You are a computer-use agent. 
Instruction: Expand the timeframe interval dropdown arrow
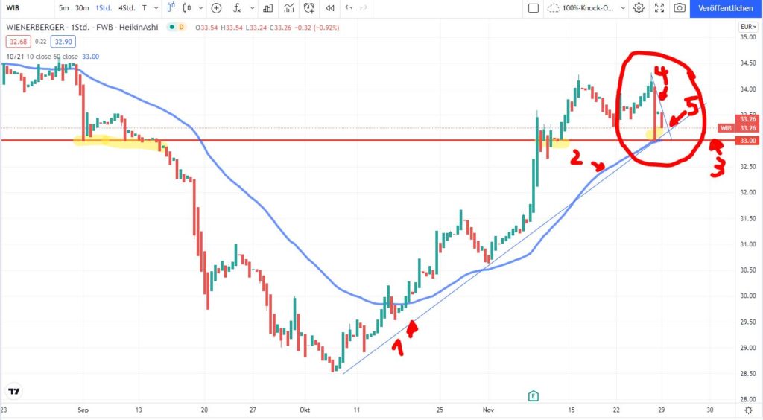click(156, 8)
